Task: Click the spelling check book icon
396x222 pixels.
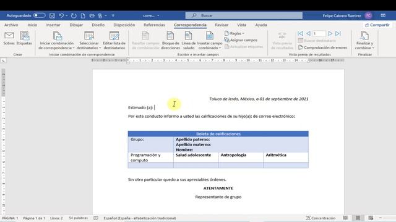Action: (x=96, y=218)
